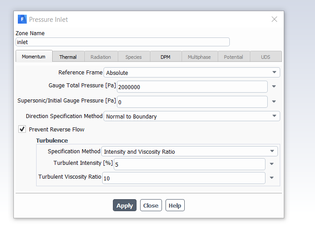The image size is (315, 229).
Task: Click the Zone Name text field
Action: [x=122, y=42]
